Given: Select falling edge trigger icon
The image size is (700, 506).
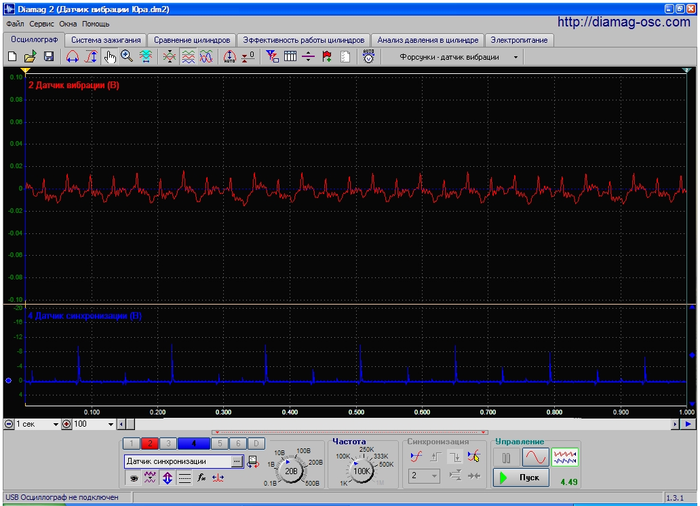Looking at the screenshot, I should pos(455,457).
